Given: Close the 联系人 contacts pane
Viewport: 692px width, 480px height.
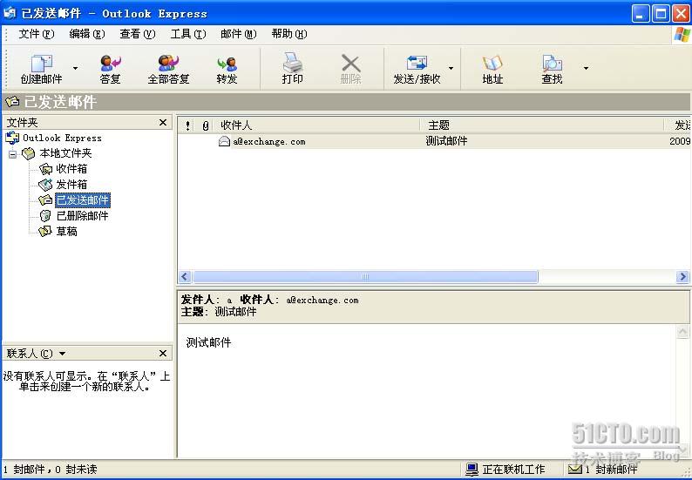Looking at the screenshot, I should point(163,354).
